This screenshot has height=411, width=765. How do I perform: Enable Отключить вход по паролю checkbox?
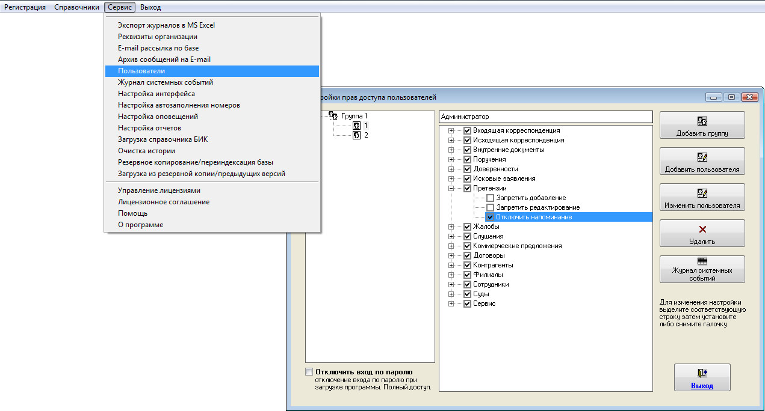pos(309,372)
